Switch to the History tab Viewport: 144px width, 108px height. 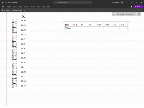(26, 7)
